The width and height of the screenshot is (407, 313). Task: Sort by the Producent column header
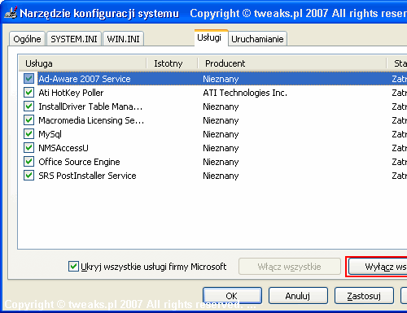coord(292,63)
